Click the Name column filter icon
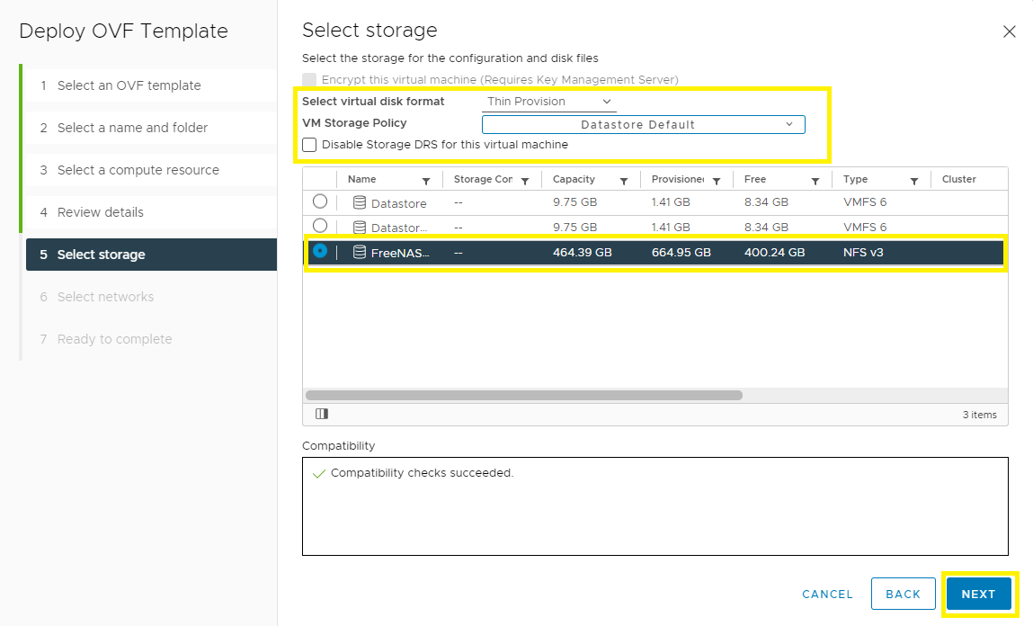Image resolution: width=1033 pixels, height=626 pixels. (x=426, y=181)
